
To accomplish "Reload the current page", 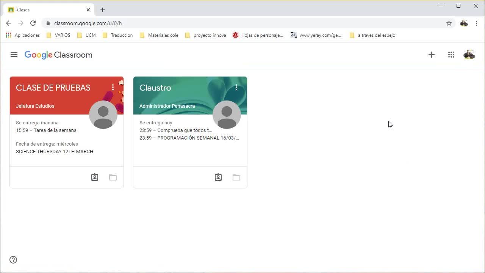I will click(x=33, y=23).
